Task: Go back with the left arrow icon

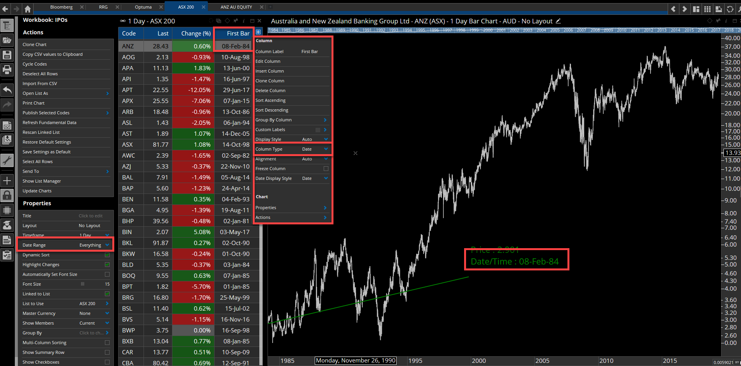Action: tap(5, 9)
